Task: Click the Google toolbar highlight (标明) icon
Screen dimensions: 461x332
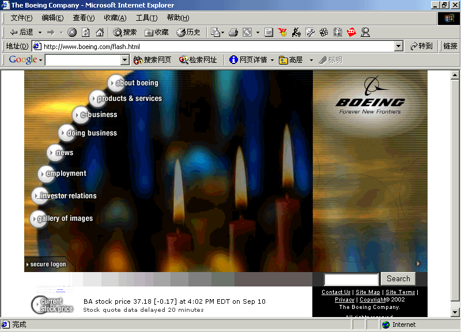Action: pyautogui.click(x=330, y=60)
